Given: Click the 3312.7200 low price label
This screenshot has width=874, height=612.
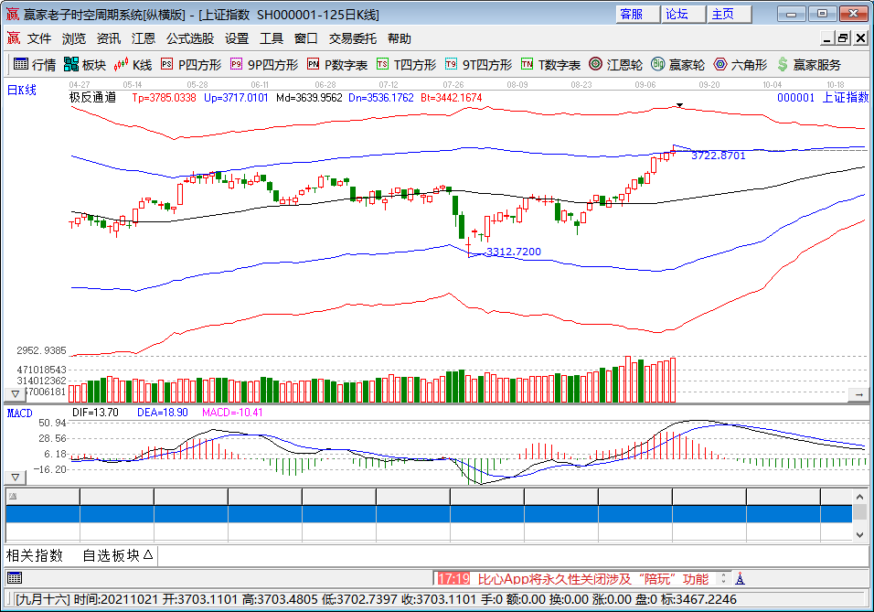Looking at the screenshot, I should [514, 252].
